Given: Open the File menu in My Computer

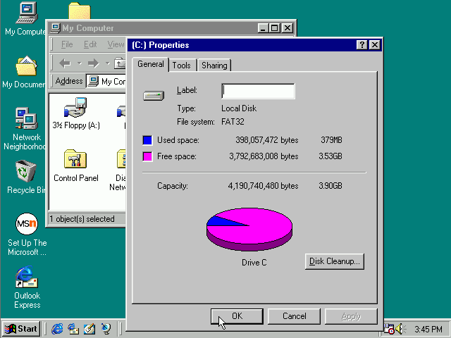Looking at the screenshot, I should click(x=67, y=44).
